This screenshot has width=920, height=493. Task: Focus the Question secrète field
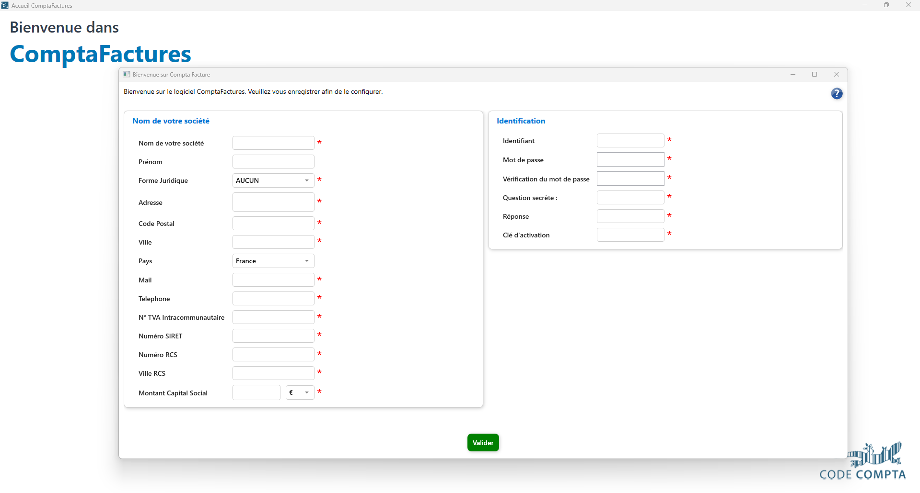point(630,197)
